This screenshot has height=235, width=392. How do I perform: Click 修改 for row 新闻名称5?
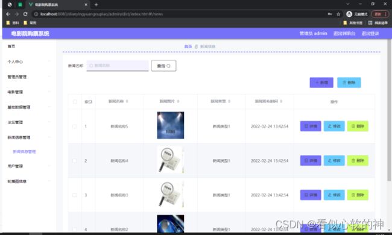pyautogui.click(x=334, y=127)
